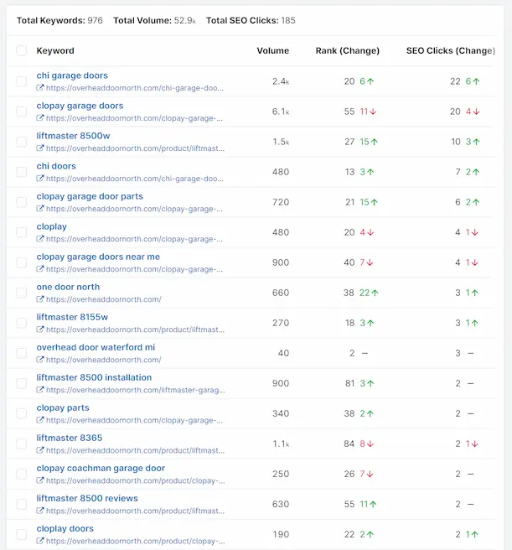The image size is (512, 550).
Task: Click the Keyword column header
Action: click(55, 51)
